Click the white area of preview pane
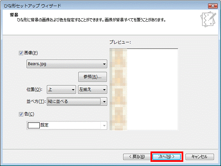Image resolution: width=221 pixels, height=166 pixels. 153,89
